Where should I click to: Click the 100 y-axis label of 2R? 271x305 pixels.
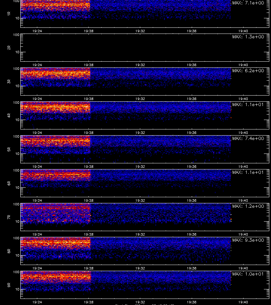[16, 35]
